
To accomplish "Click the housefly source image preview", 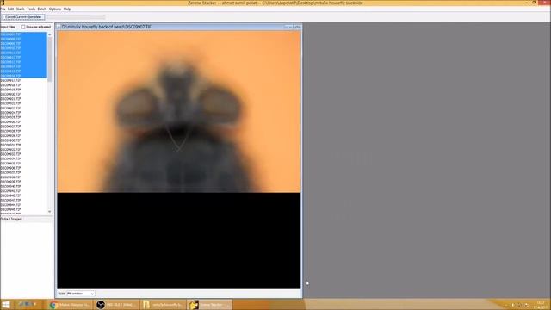I will [179, 112].
